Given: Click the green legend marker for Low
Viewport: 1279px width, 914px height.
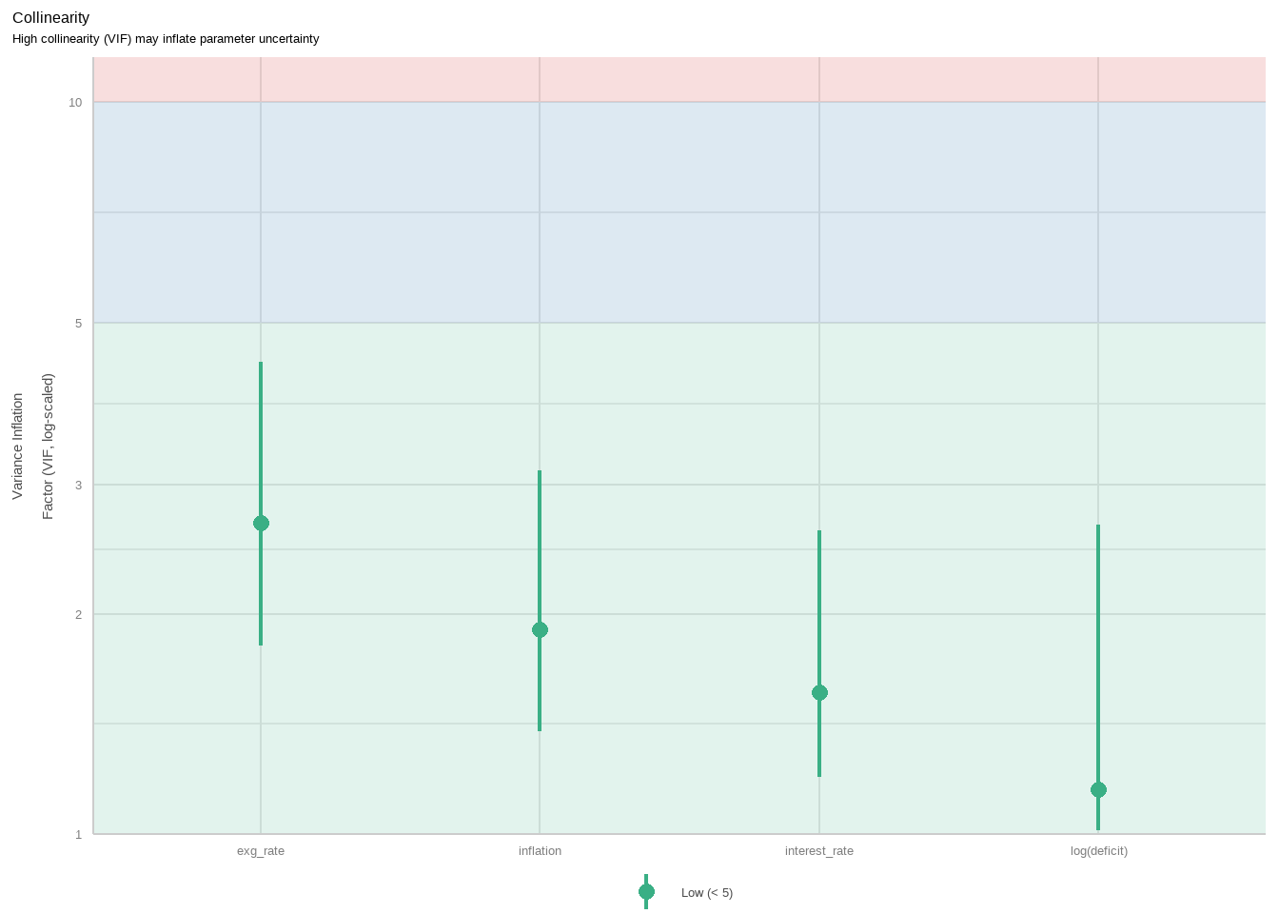Looking at the screenshot, I should [646, 892].
